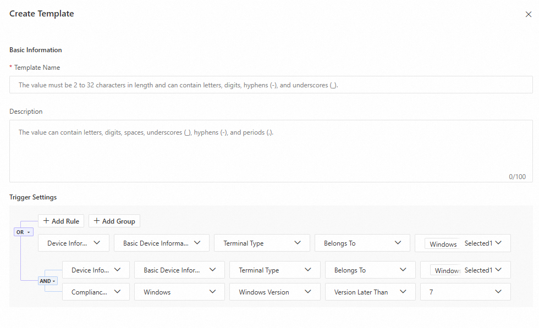Click Windows Selected1 chevron in AND group
Viewport: 539px width, 328px height.
click(x=498, y=270)
